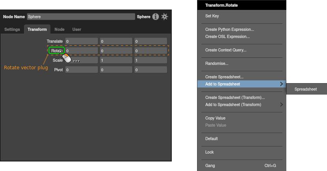Click Lock in the context menu
This screenshot has height=171, width=327.
(209, 152)
